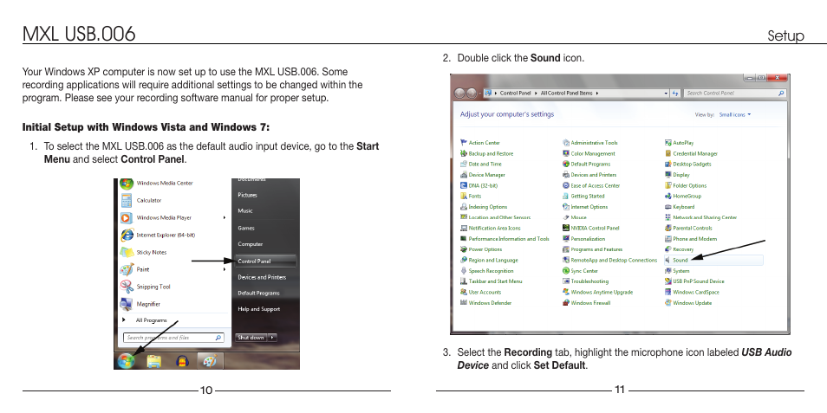Open Programs and Features

tap(593, 249)
